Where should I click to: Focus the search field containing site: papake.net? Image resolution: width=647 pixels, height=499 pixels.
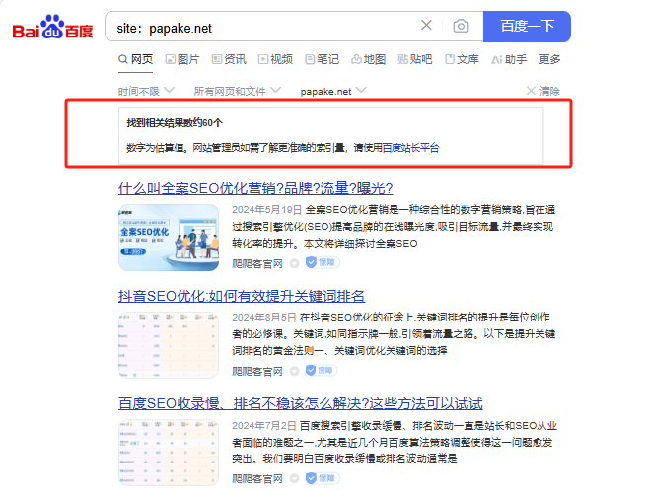pos(264,28)
